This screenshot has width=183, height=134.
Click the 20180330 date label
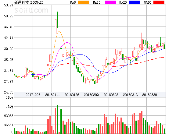[149, 95]
